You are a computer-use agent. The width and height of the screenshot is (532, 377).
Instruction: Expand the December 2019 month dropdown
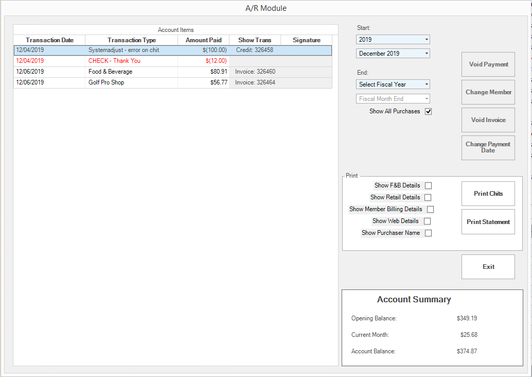pos(393,54)
